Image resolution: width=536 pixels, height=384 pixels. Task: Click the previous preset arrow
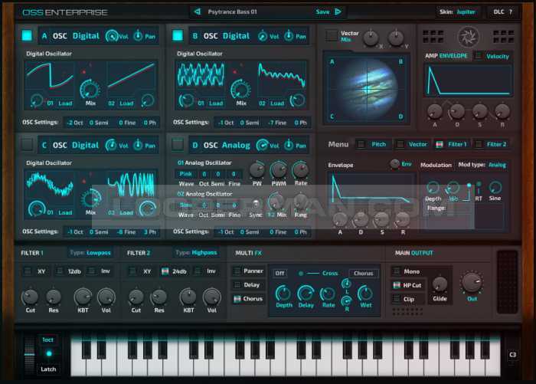pos(198,11)
